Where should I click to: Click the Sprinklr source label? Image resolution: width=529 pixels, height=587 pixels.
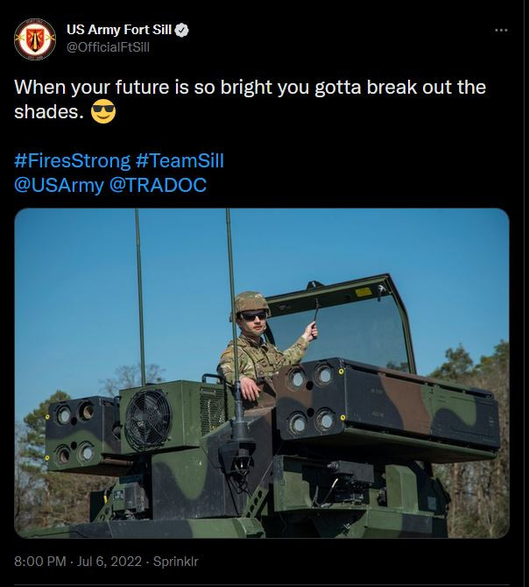[x=178, y=558]
